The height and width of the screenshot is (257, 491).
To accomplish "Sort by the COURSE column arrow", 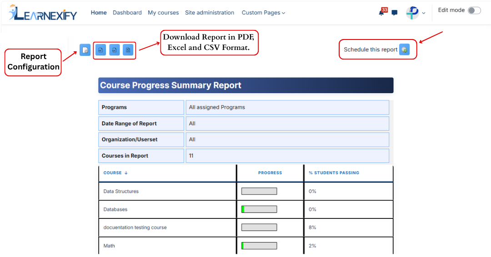I will coord(126,173).
